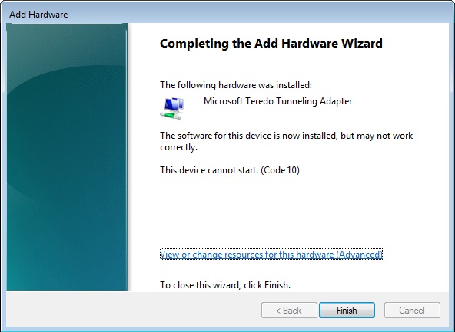Click the gray button bar beside Back

coord(134,311)
